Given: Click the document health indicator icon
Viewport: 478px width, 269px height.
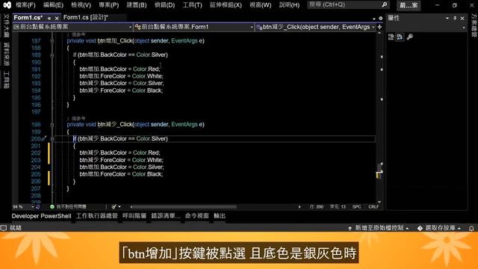Looking at the screenshot, I should point(38,207).
